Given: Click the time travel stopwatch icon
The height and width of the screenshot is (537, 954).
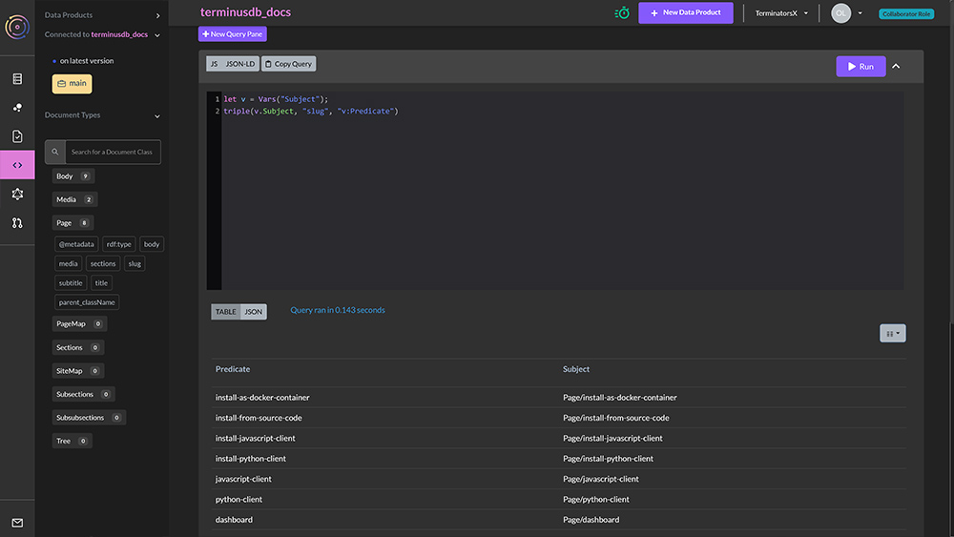Looking at the screenshot, I should pos(622,12).
